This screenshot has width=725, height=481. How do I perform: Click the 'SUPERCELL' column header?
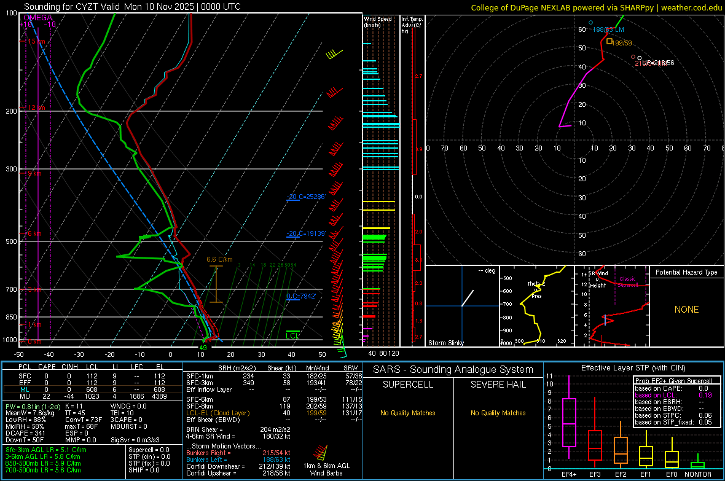coord(408,385)
